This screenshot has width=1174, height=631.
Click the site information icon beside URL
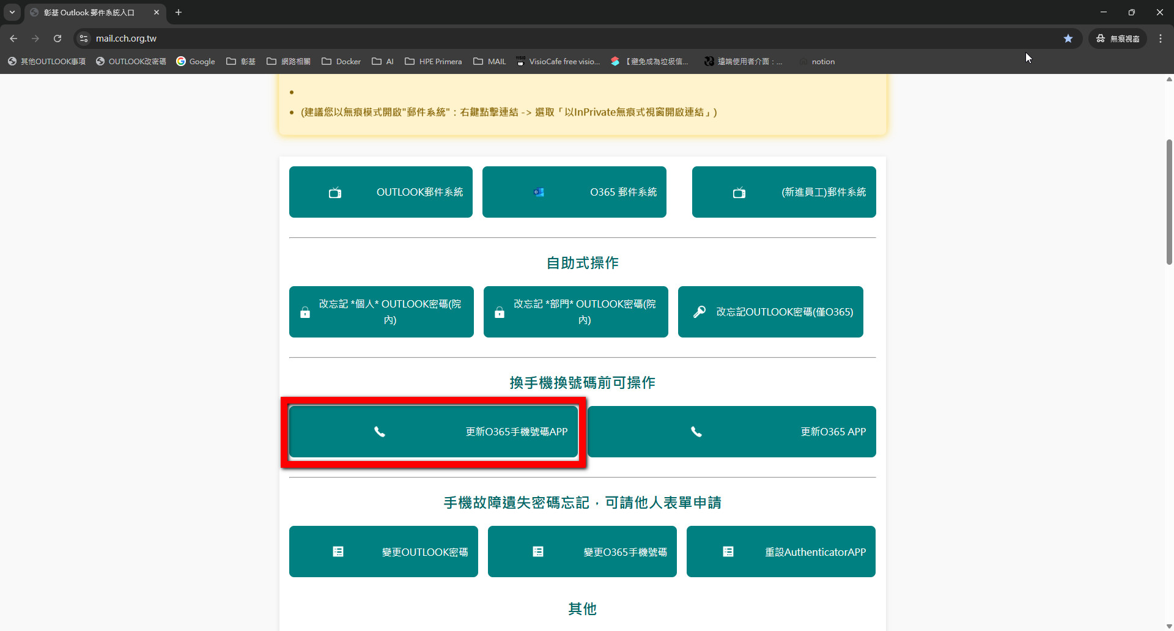point(84,39)
